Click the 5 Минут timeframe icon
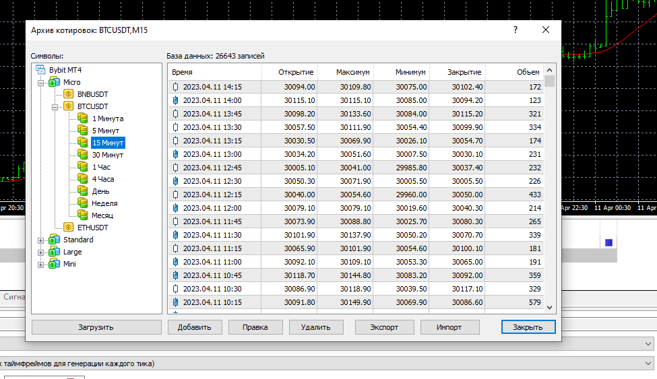The width and height of the screenshot is (657, 379). tap(82, 131)
